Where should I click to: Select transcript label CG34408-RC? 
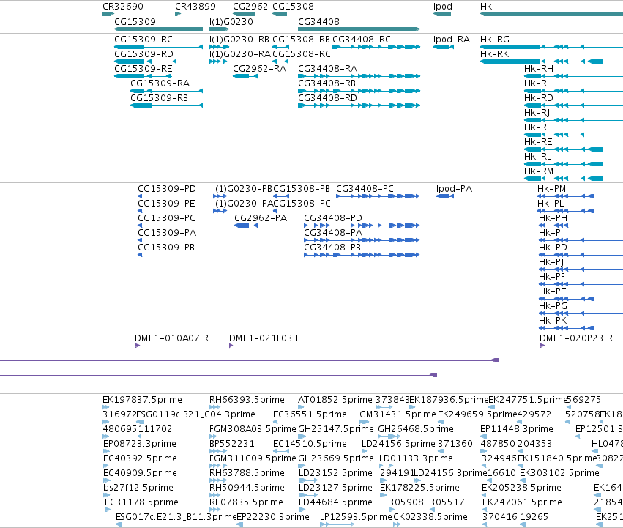tap(362, 40)
